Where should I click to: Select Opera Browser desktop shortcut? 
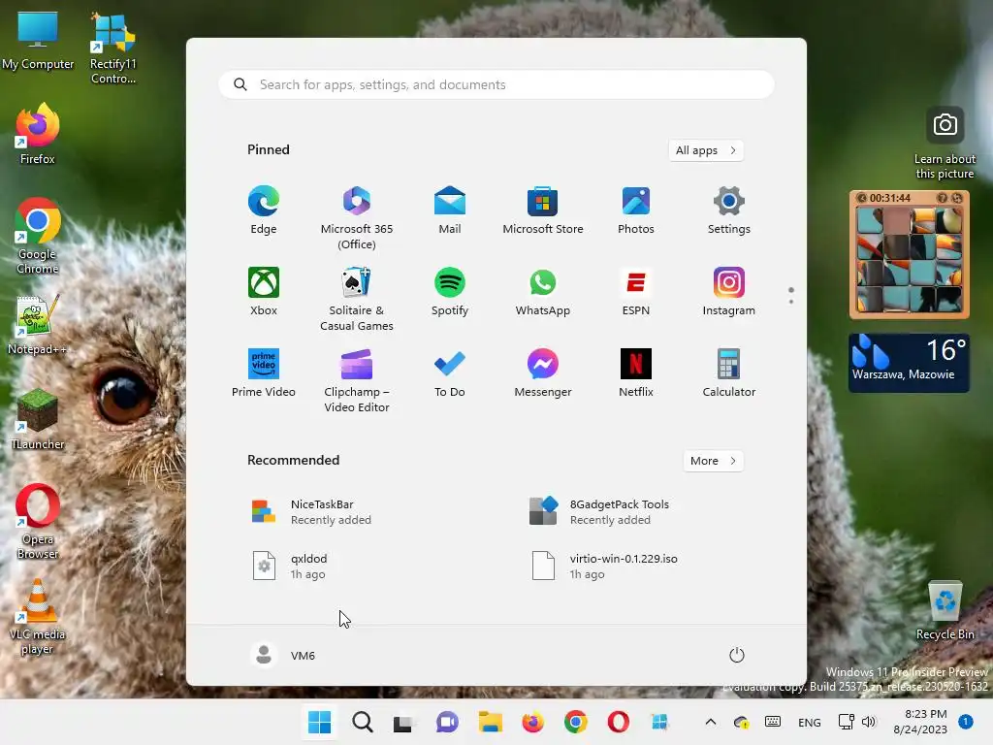[38, 521]
